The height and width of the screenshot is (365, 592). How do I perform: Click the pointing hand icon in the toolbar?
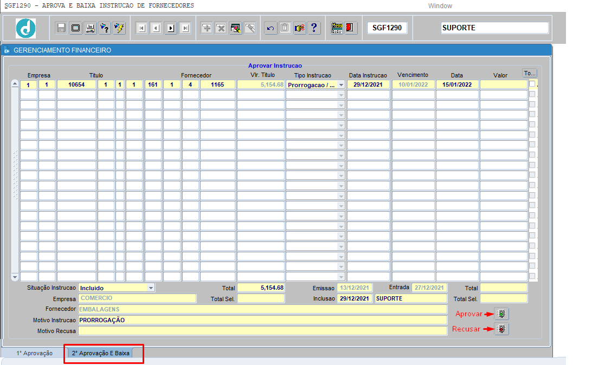(299, 28)
